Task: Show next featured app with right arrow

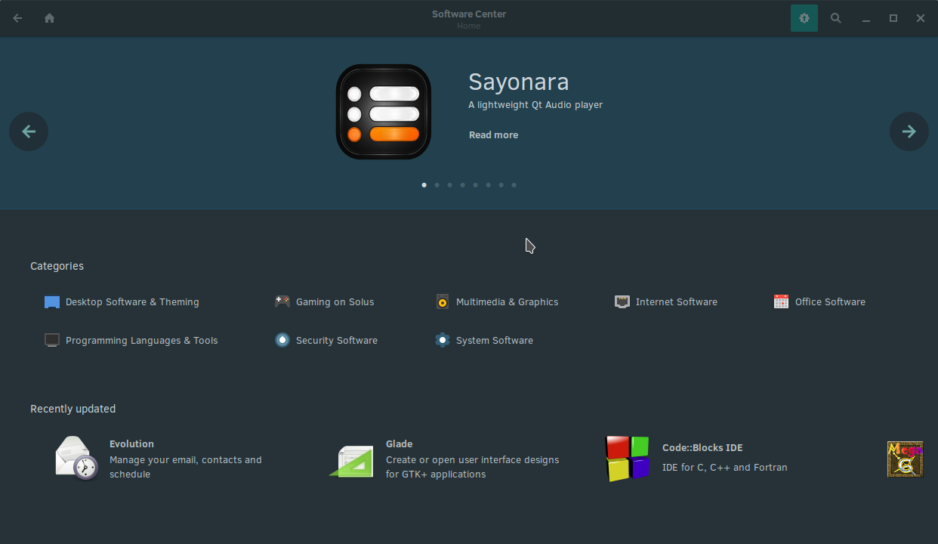Action: pos(909,131)
